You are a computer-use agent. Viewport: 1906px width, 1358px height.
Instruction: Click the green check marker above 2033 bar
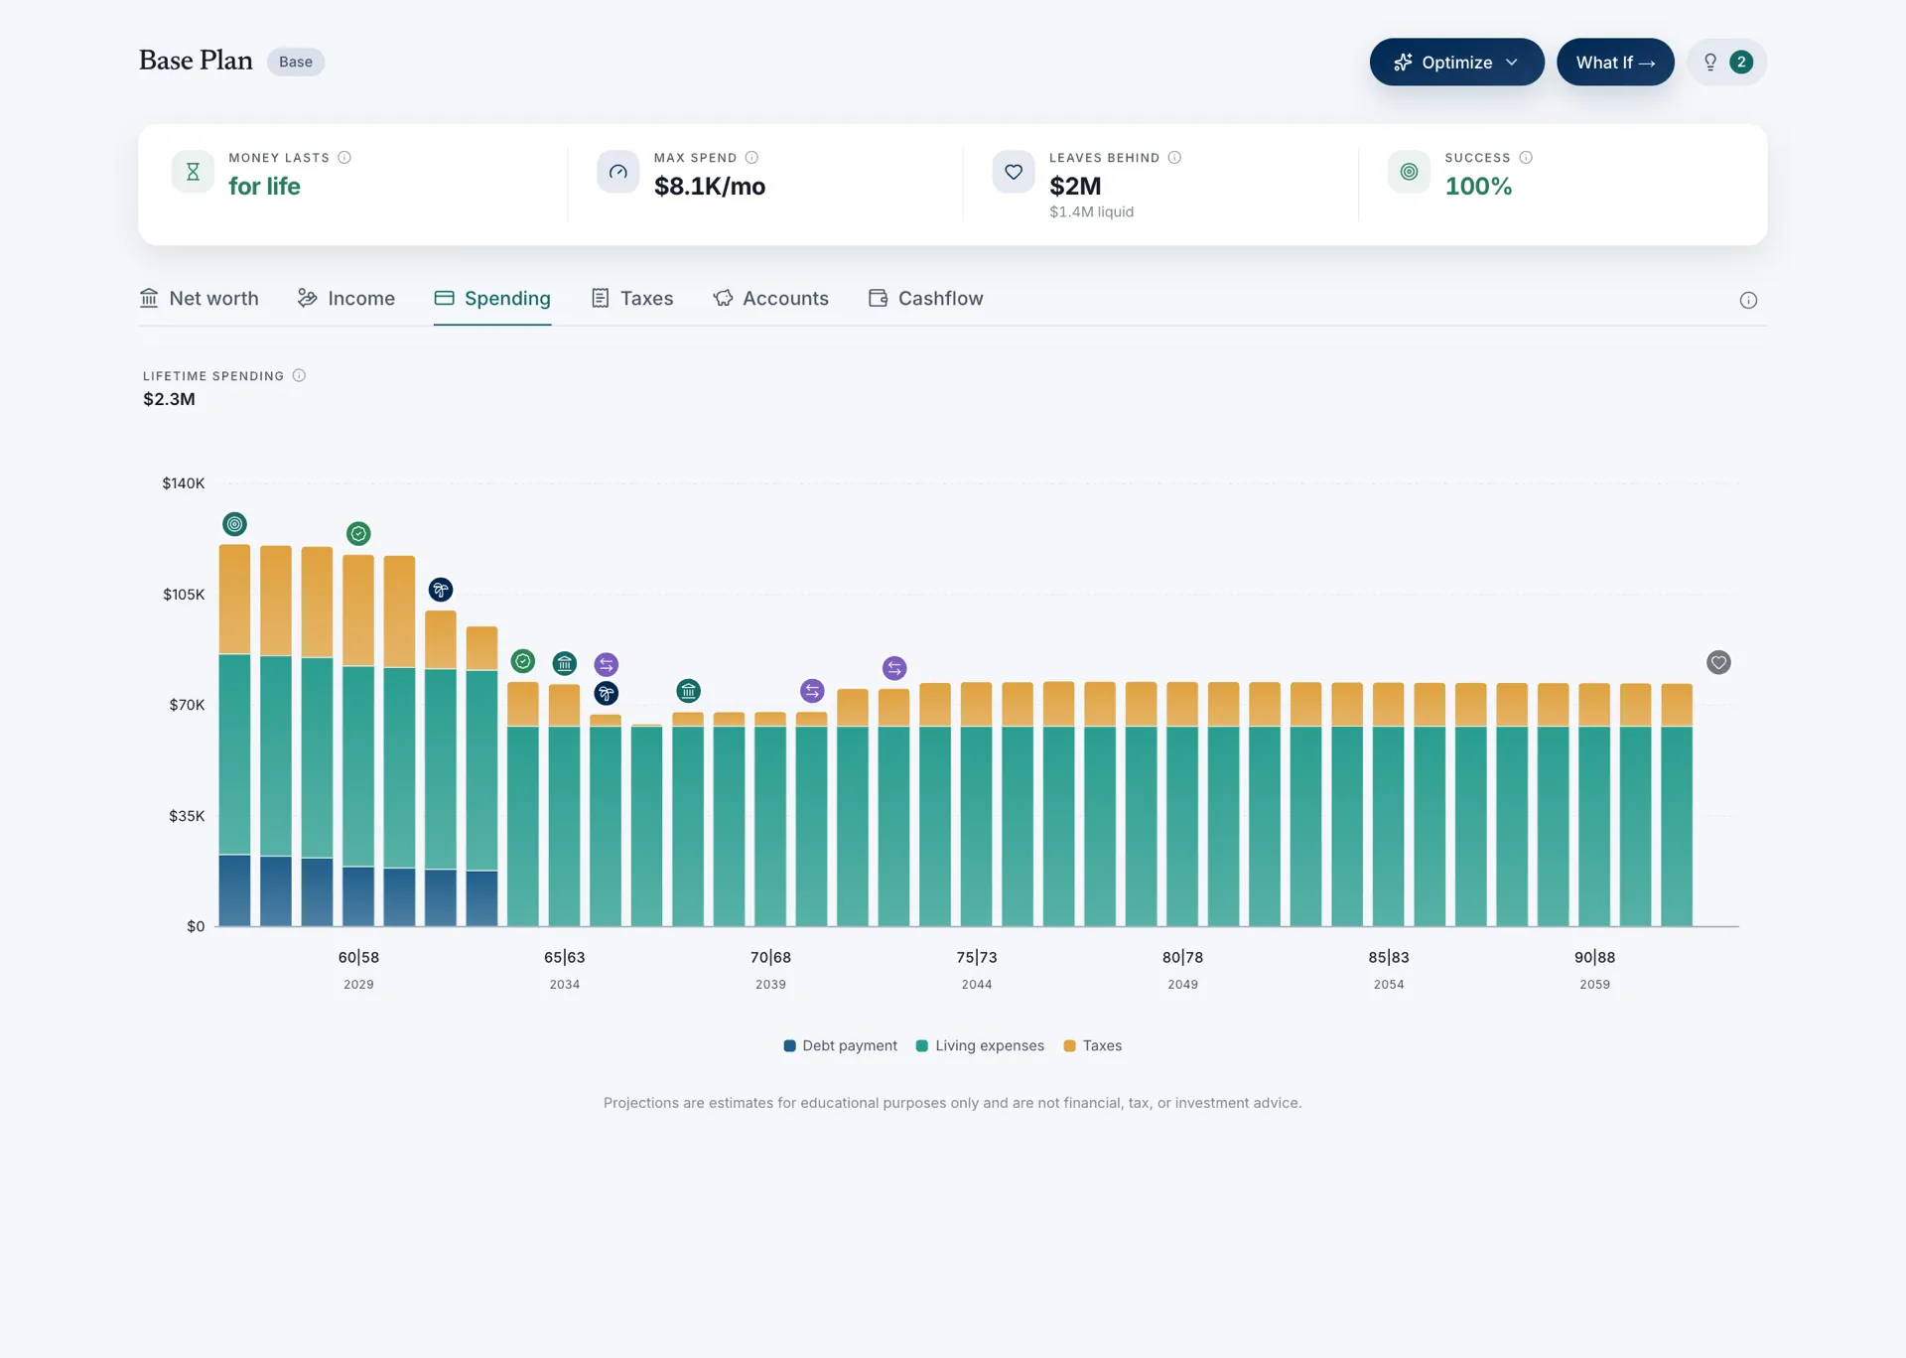click(523, 661)
